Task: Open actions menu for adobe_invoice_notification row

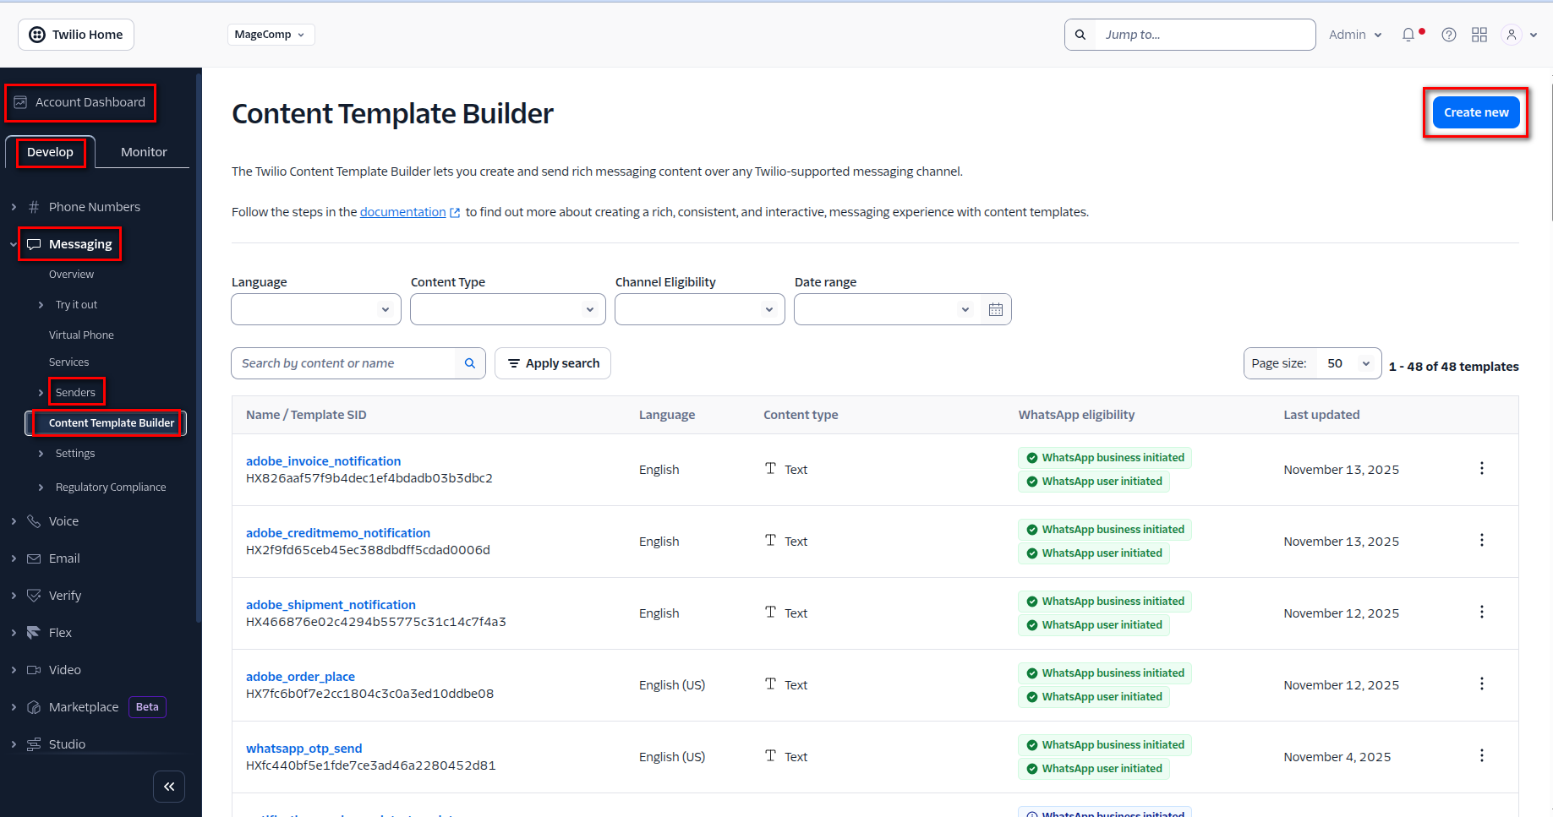Action: point(1481,469)
